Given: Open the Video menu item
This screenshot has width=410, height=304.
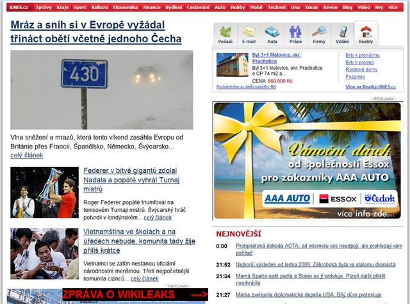Looking at the screenshot, I should coord(364,7).
